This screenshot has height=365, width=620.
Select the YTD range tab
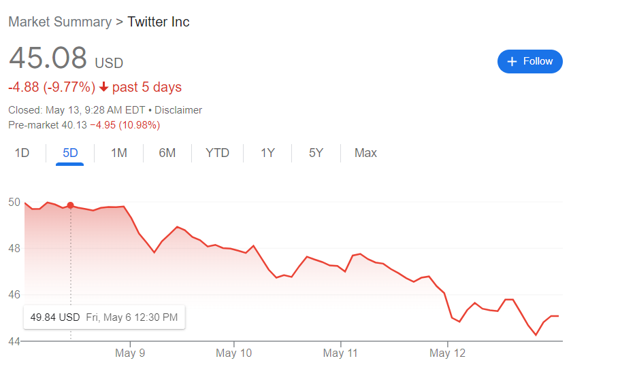click(x=218, y=153)
